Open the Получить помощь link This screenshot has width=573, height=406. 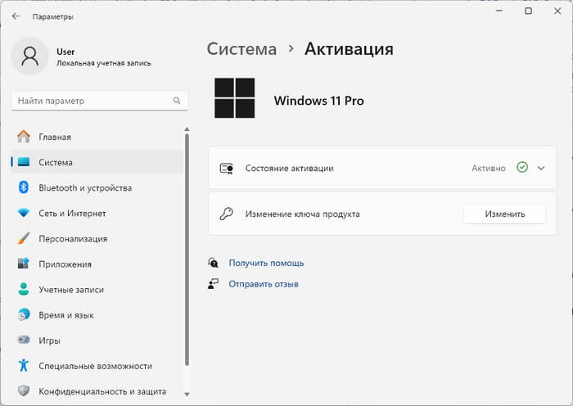point(266,263)
